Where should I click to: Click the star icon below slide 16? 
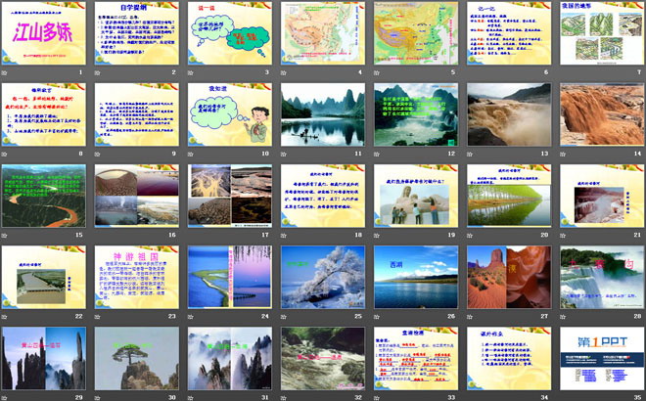click(97, 236)
